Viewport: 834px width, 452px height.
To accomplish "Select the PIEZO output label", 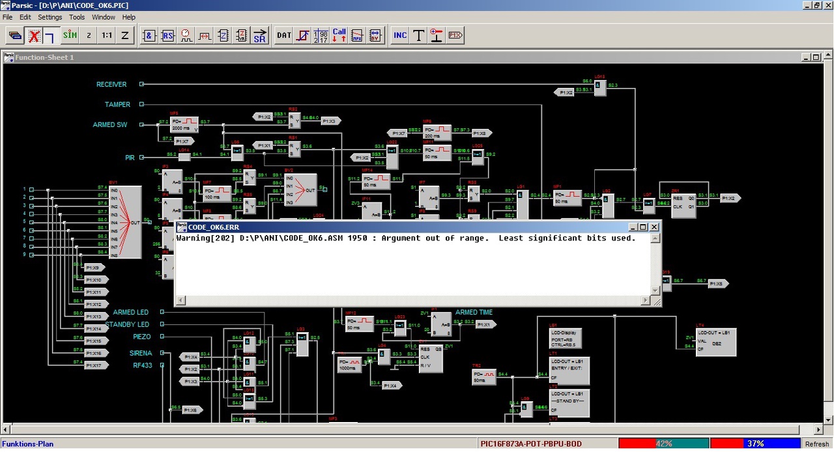I will [142, 337].
